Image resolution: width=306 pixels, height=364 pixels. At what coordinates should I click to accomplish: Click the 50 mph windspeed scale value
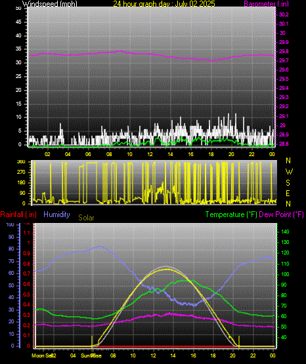(x=18, y=9)
